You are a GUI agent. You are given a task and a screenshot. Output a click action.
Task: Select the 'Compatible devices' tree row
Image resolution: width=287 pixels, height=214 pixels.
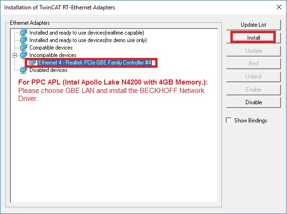[x=51, y=48]
